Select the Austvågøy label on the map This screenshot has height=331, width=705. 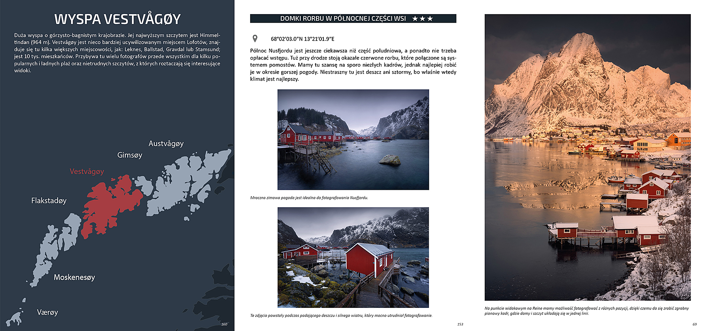click(166, 144)
